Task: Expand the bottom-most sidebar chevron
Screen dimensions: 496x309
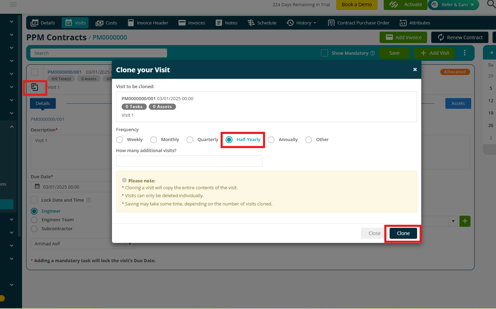Action: pos(12,285)
